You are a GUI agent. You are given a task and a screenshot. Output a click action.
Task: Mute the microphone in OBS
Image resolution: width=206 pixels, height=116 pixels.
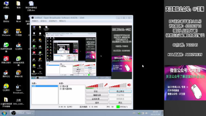click(106, 85)
